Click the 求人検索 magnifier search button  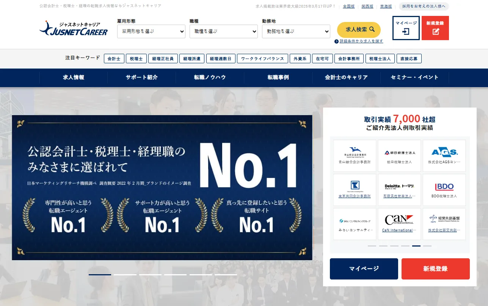359,30
